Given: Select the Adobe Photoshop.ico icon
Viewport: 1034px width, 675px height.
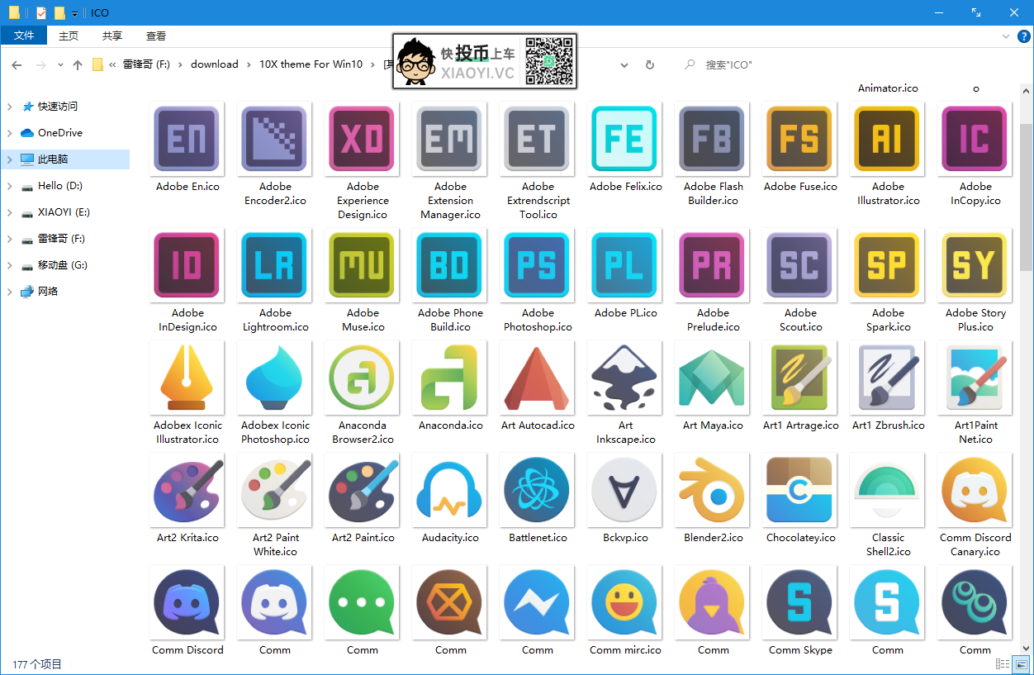Looking at the screenshot, I should pyautogui.click(x=538, y=265).
